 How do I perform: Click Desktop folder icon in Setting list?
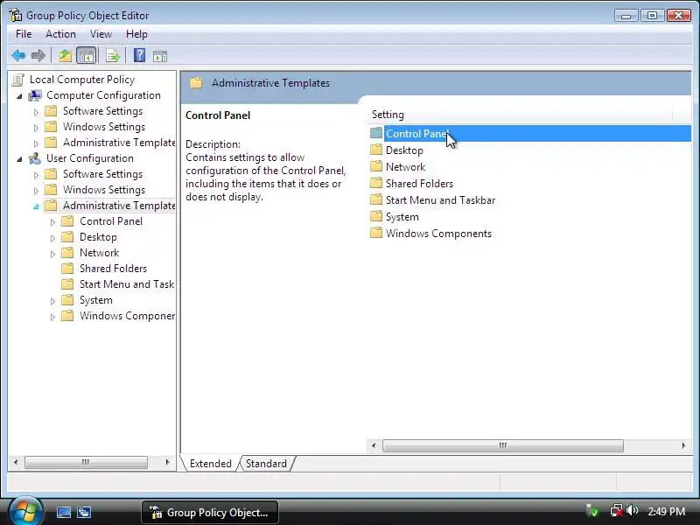[376, 150]
